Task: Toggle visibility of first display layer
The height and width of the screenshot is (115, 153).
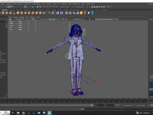Action: pos(150,83)
